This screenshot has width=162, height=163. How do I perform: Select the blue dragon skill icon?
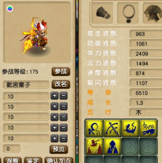click(x=130, y=128)
